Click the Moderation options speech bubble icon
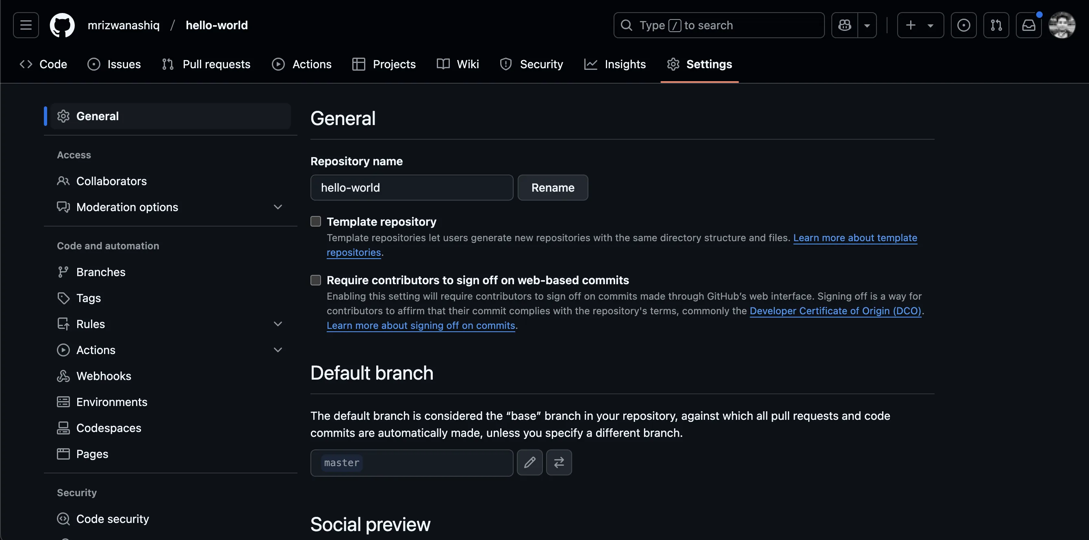Image resolution: width=1089 pixels, height=540 pixels. coord(63,207)
